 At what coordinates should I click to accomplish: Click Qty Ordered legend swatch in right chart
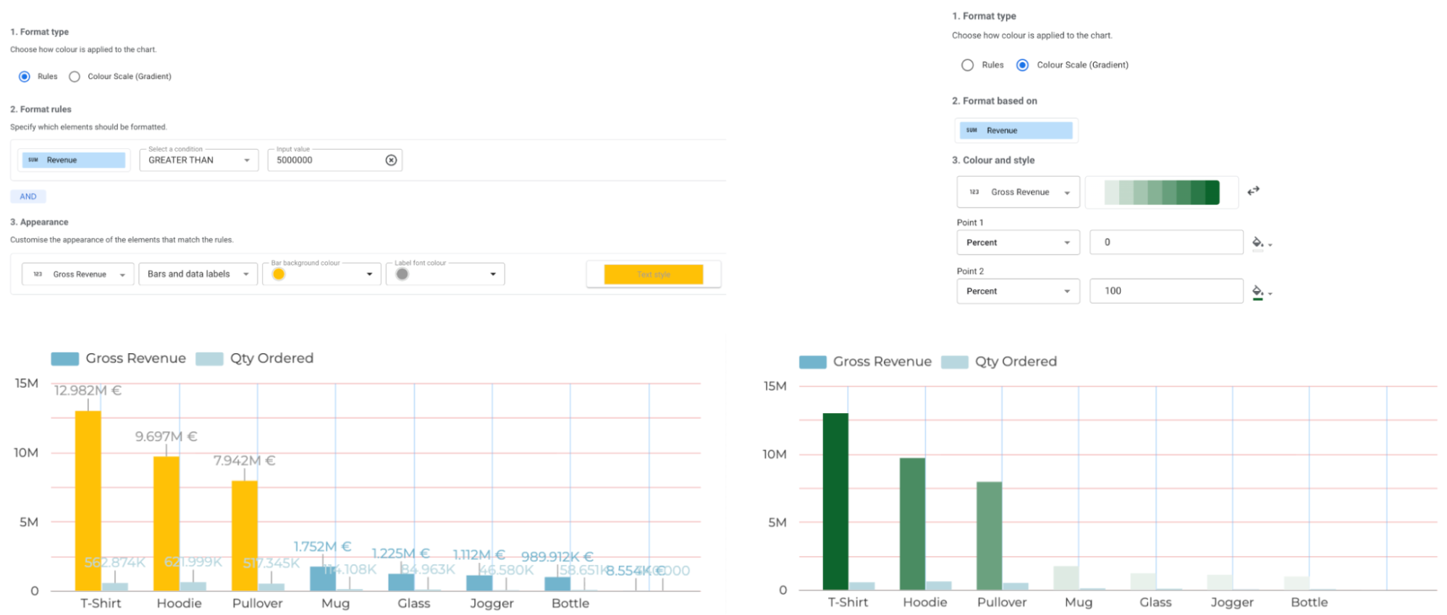click(955, 362)
